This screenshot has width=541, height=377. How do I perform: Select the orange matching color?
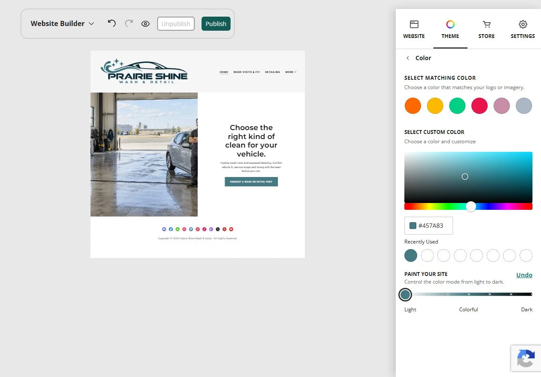(x=413, y=105)
